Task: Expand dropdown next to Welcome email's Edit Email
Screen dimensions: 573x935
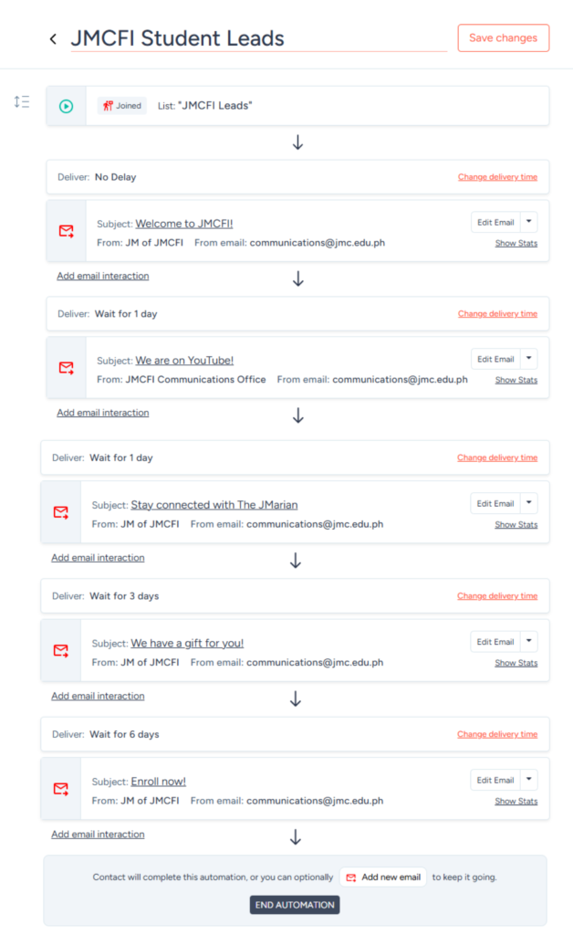Action: [x=530, y=222]
